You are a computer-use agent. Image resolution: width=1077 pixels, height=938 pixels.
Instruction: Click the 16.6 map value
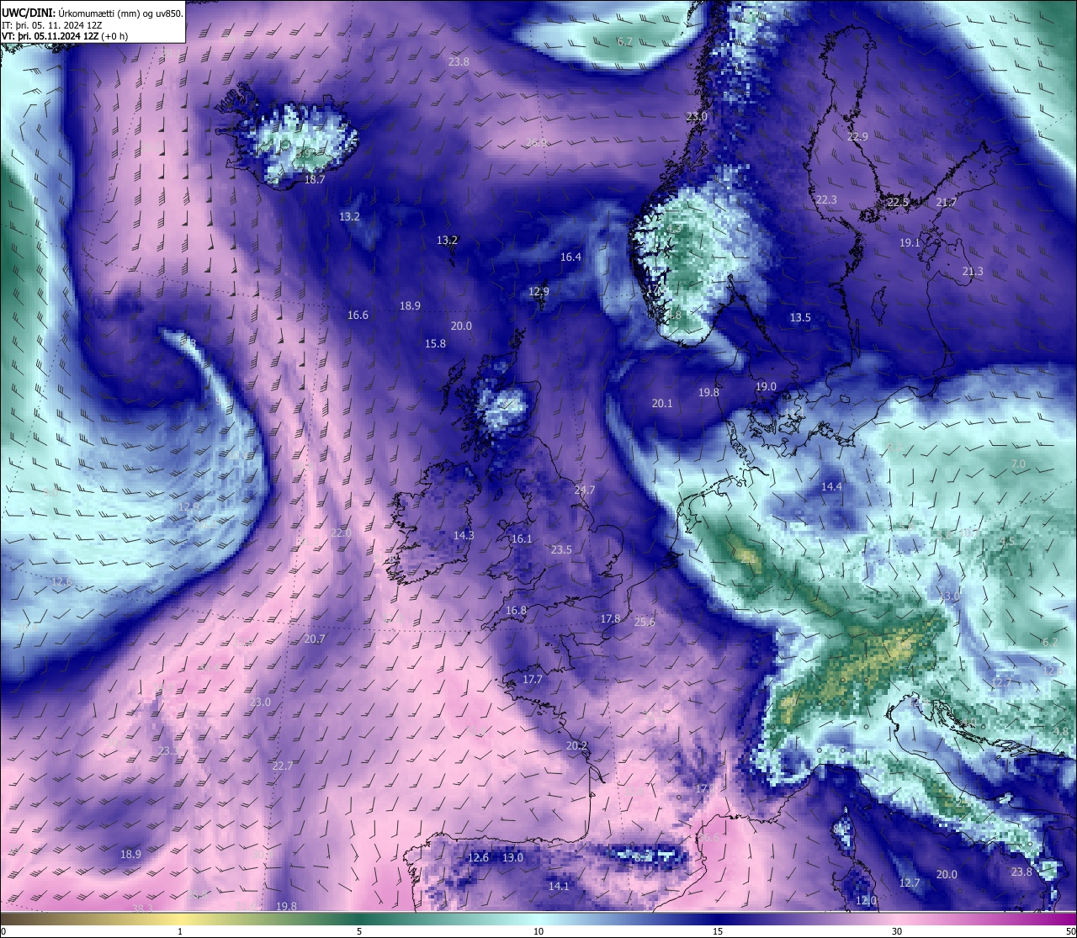point(358,315)
